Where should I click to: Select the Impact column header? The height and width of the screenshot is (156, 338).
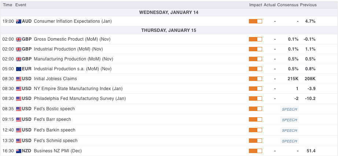[x=256, y=5]
